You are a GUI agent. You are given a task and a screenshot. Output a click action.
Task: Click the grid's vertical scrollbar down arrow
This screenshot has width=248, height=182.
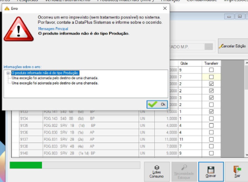[x=247, y=155]
